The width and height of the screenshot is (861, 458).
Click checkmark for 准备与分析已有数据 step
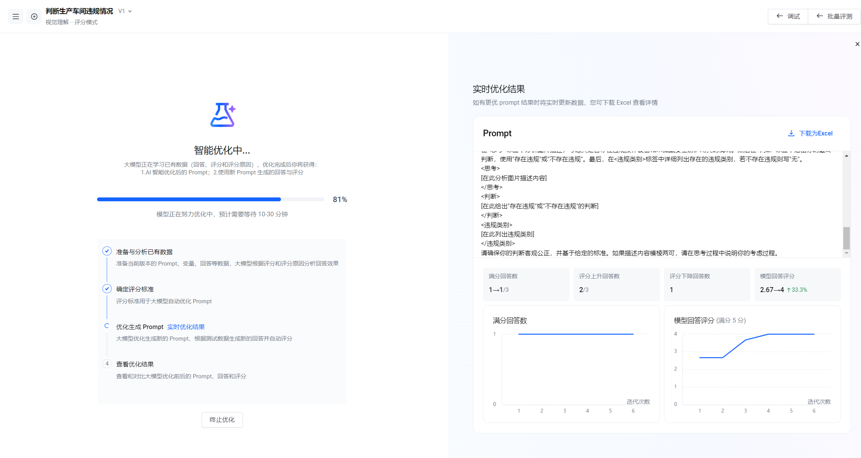click(x=107, y=251)
